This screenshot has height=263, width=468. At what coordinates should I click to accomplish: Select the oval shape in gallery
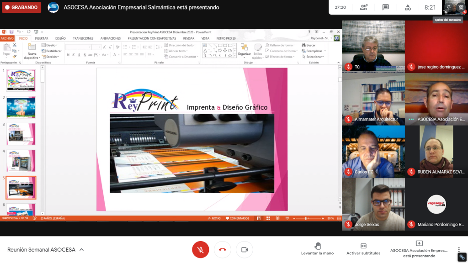tap(225, 45)
